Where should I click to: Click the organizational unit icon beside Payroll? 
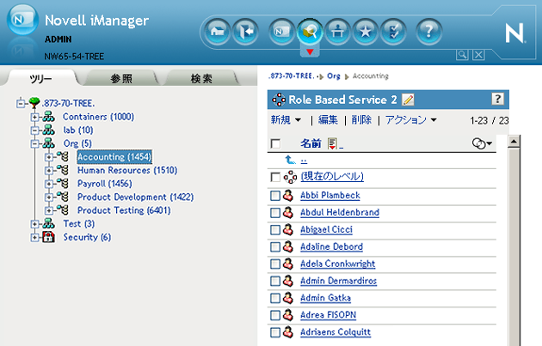(x=63, y=183)
